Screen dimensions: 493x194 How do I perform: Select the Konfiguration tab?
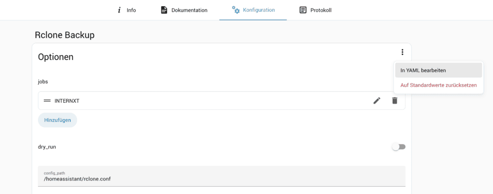pos(259,10)
